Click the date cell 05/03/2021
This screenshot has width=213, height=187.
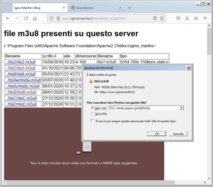click(53, 74)
